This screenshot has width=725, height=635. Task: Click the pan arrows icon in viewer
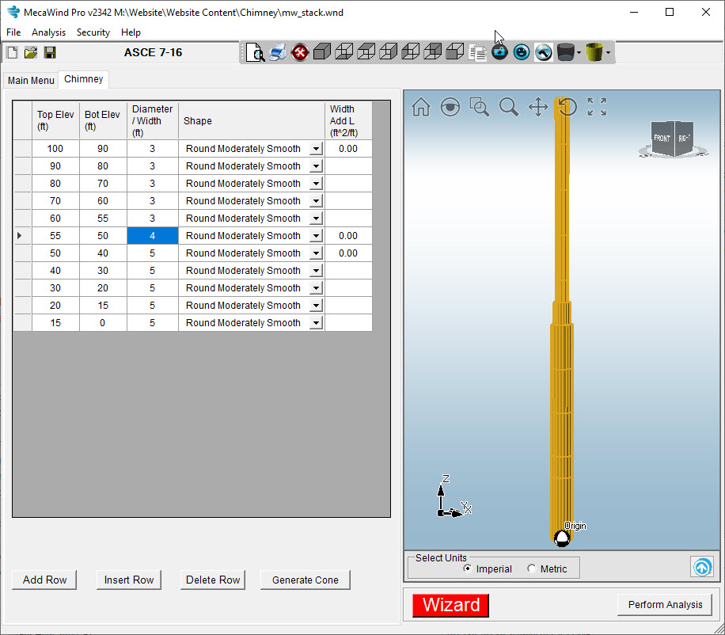538,108
